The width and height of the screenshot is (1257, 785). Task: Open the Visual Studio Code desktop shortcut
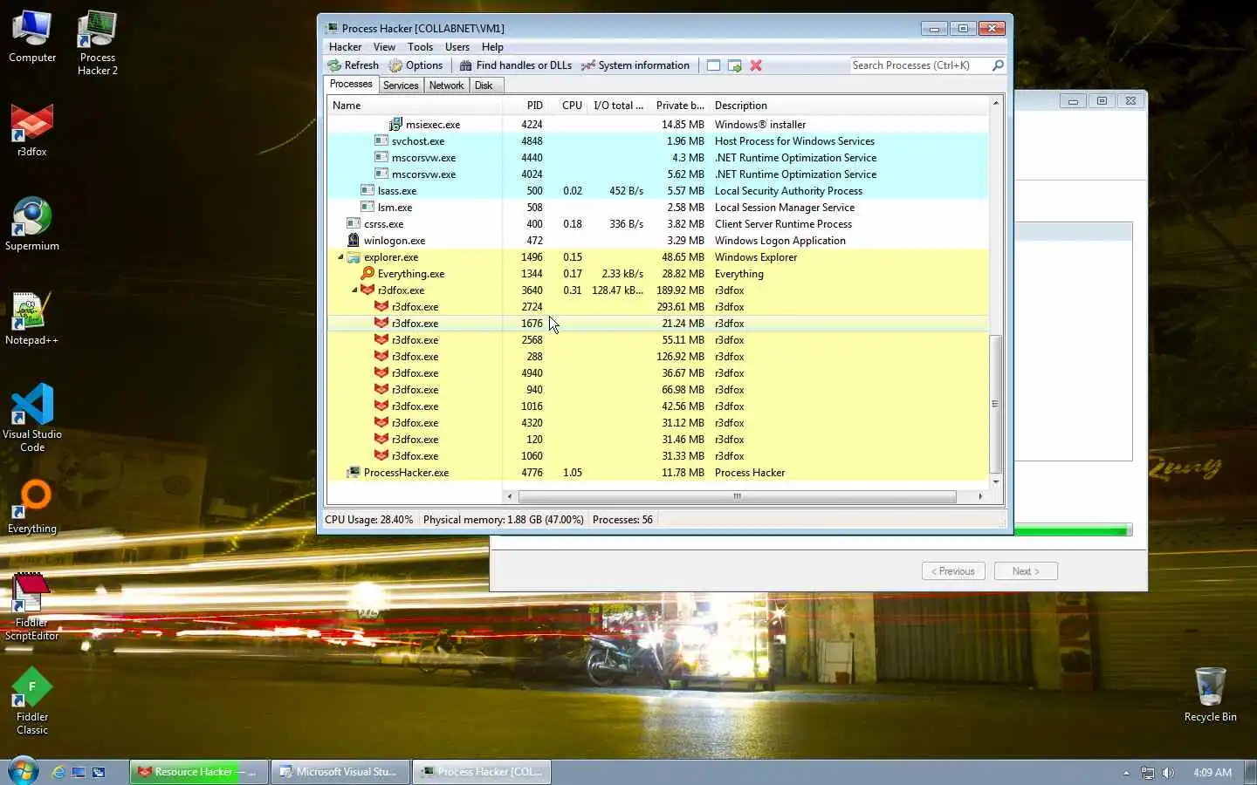(32, 419)
